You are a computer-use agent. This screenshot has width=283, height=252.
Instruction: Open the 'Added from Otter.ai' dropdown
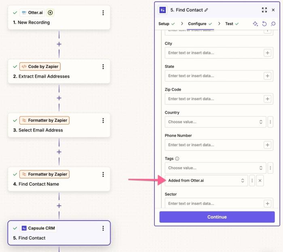206,180
